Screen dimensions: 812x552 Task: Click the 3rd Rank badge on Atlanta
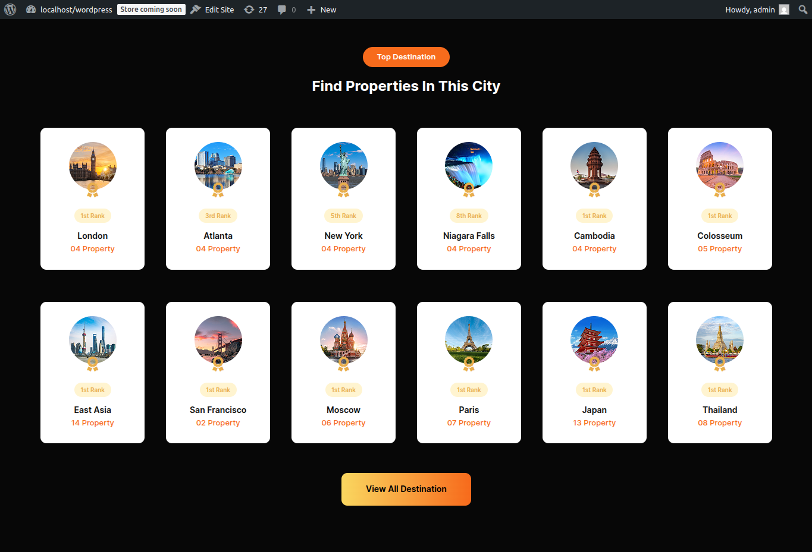[218, 216]
